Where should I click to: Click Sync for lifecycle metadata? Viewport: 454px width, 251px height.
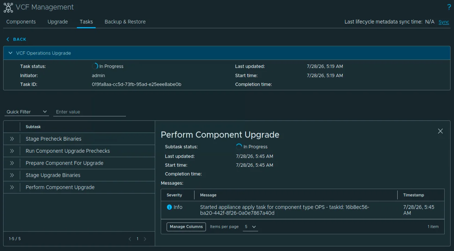coord(444,22)
